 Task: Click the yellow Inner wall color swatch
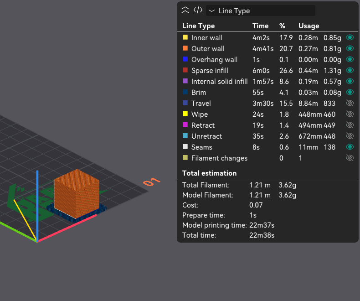(x=185, y=37)
